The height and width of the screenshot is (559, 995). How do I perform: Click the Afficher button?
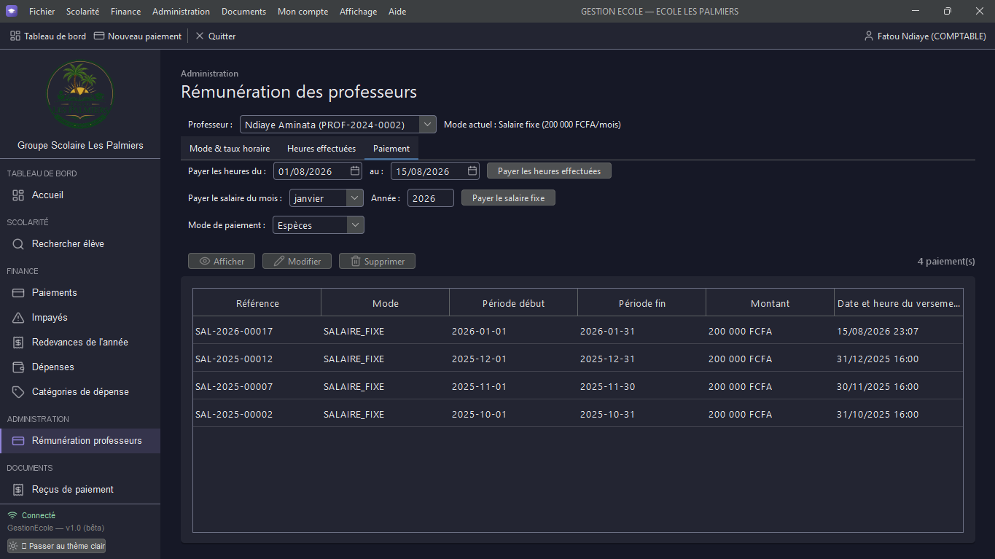click(x=222, y=261)
